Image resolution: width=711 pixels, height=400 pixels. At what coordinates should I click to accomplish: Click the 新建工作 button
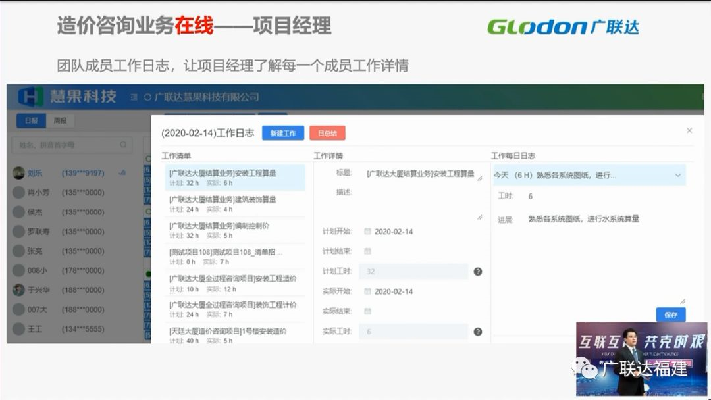click(283, 133)
